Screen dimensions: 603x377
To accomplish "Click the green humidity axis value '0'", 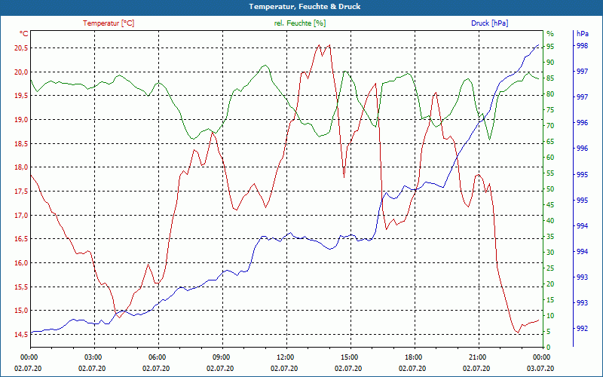I will point(549,348).
